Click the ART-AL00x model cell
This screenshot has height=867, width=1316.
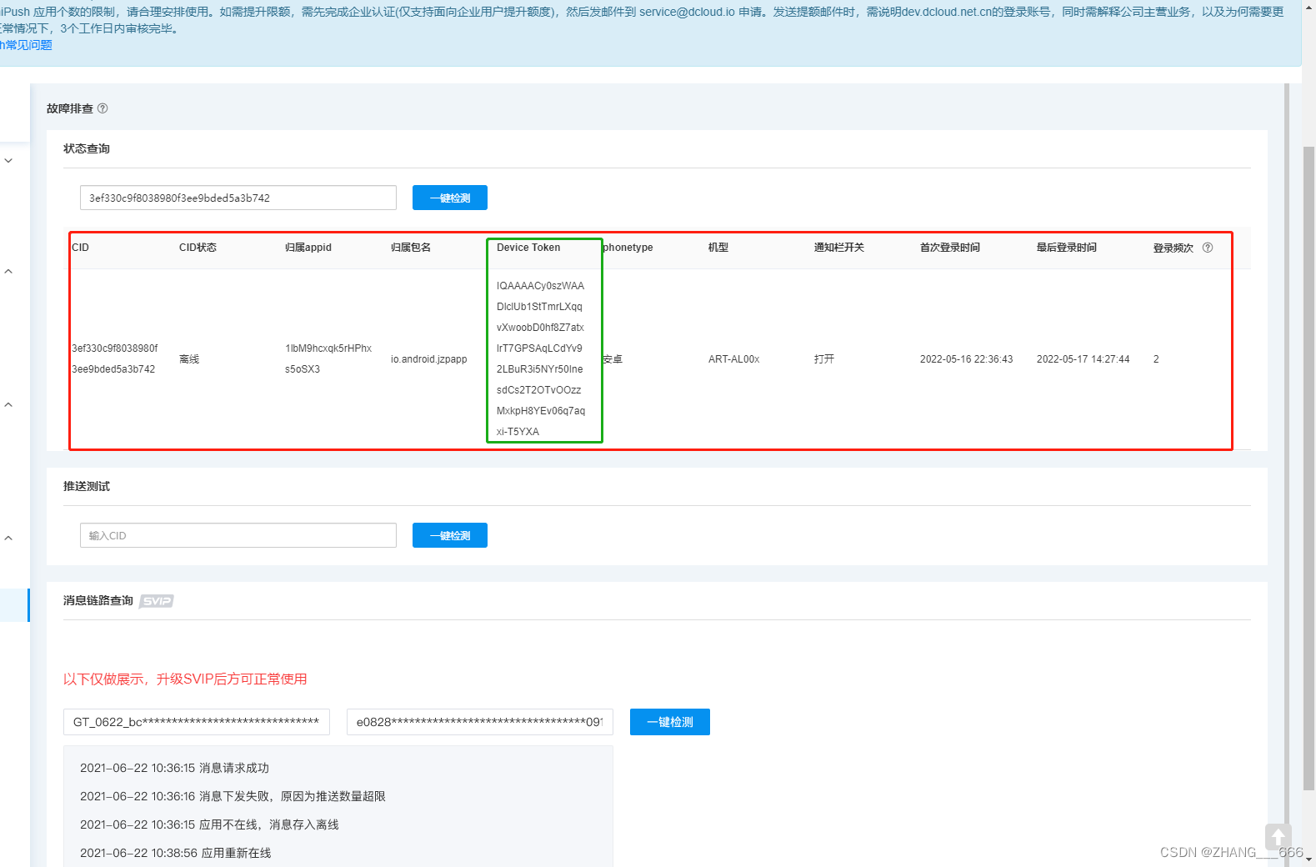pos(734,359)
